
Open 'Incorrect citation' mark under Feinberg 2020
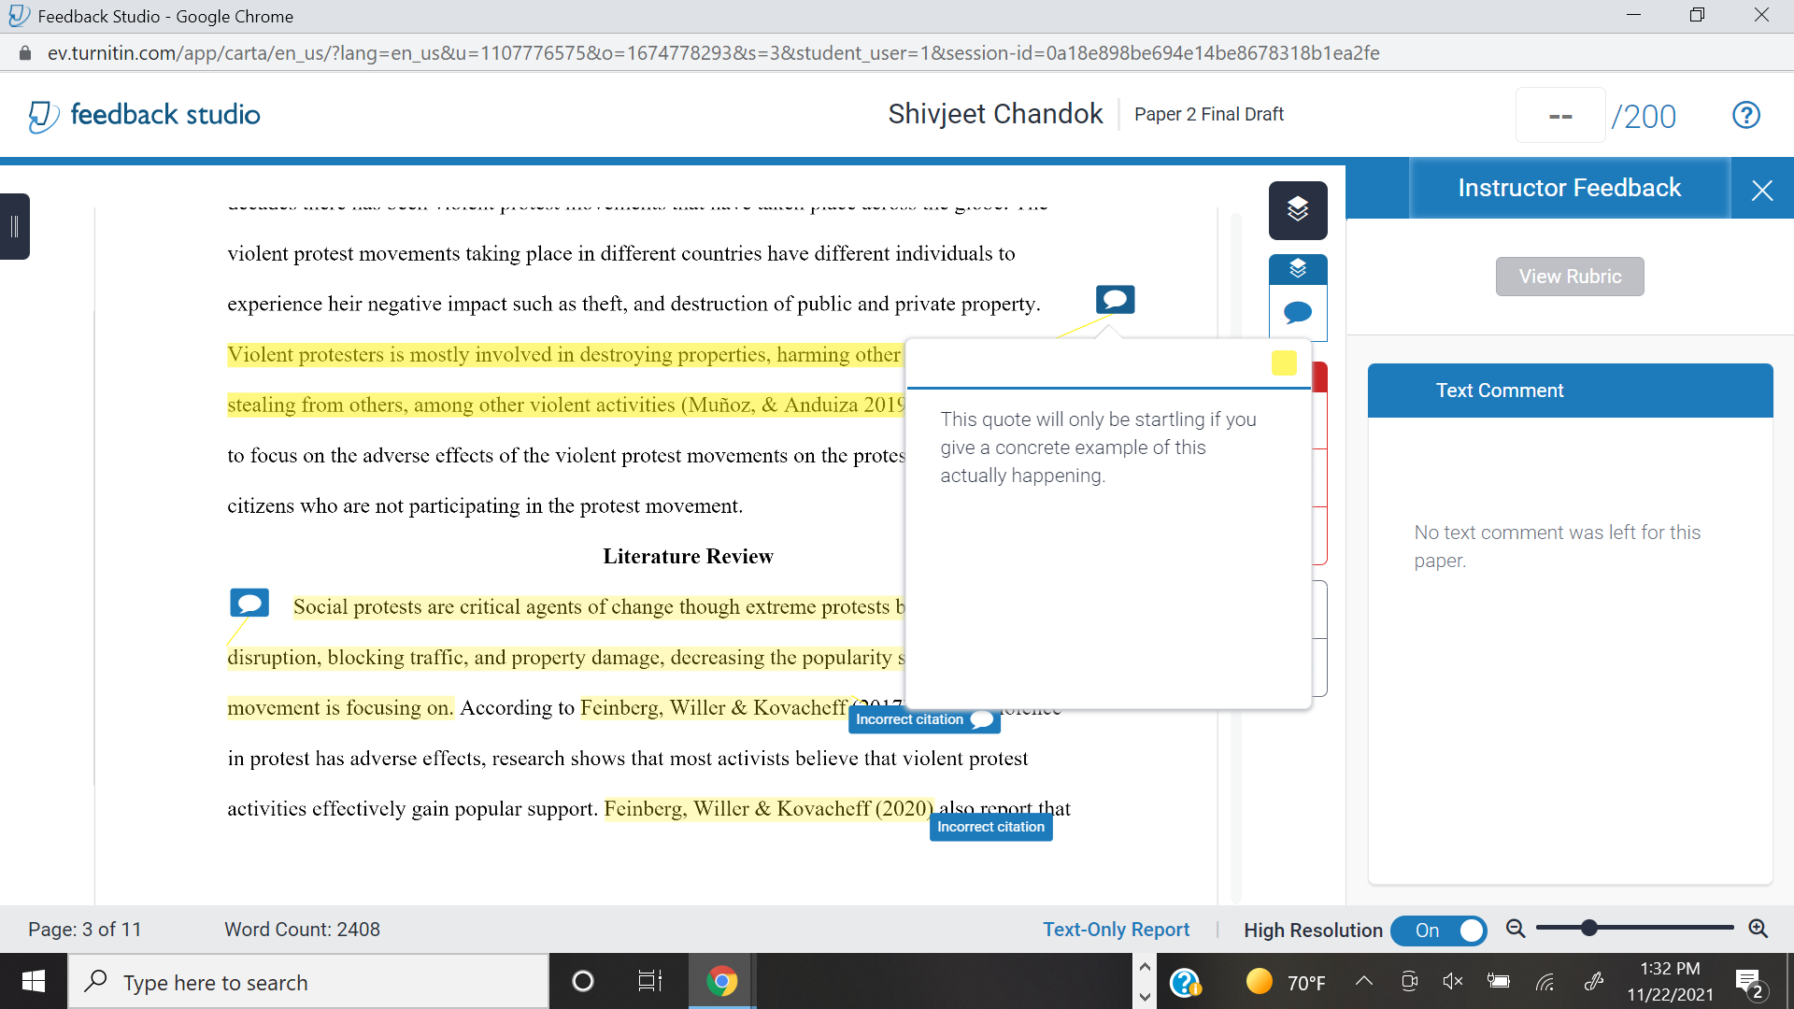coord(990,827)
